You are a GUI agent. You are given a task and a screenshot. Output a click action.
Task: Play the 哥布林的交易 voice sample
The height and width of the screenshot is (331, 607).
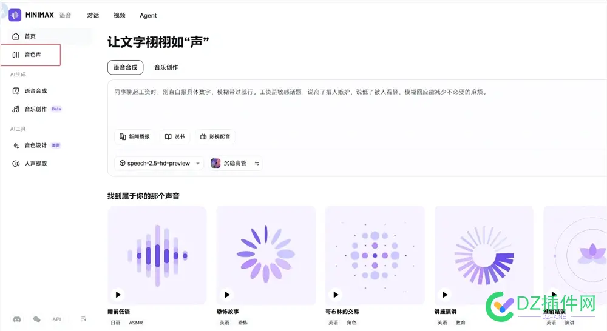click(x=336, y=295)
